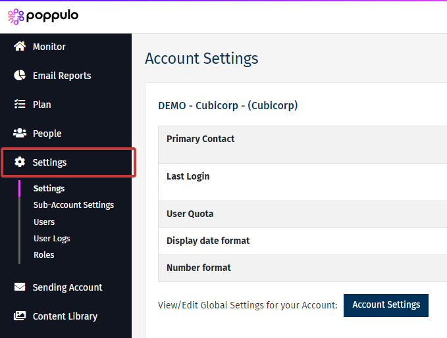Select the Settings sub-menu item
Image resolution: width=447 pixels, height=338 pixels.
(49, 189)
